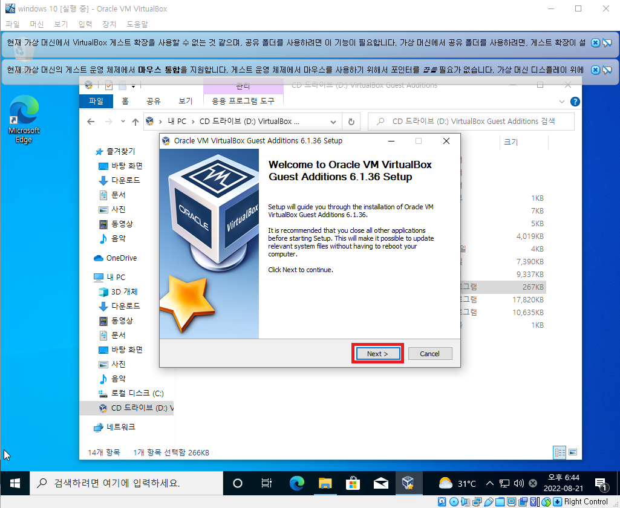Open 3D 개체 folder
The height and width of the screenshot is (508, 620).
click(x=118, y=291)
